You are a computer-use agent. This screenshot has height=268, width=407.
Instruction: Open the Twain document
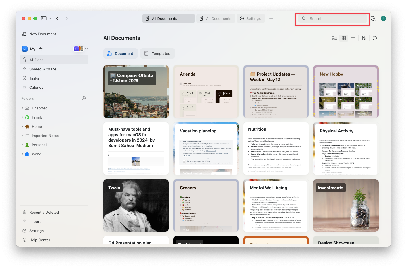(136, 205)
